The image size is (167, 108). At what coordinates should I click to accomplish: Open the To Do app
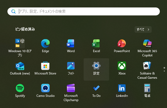(x=96, y=91)
